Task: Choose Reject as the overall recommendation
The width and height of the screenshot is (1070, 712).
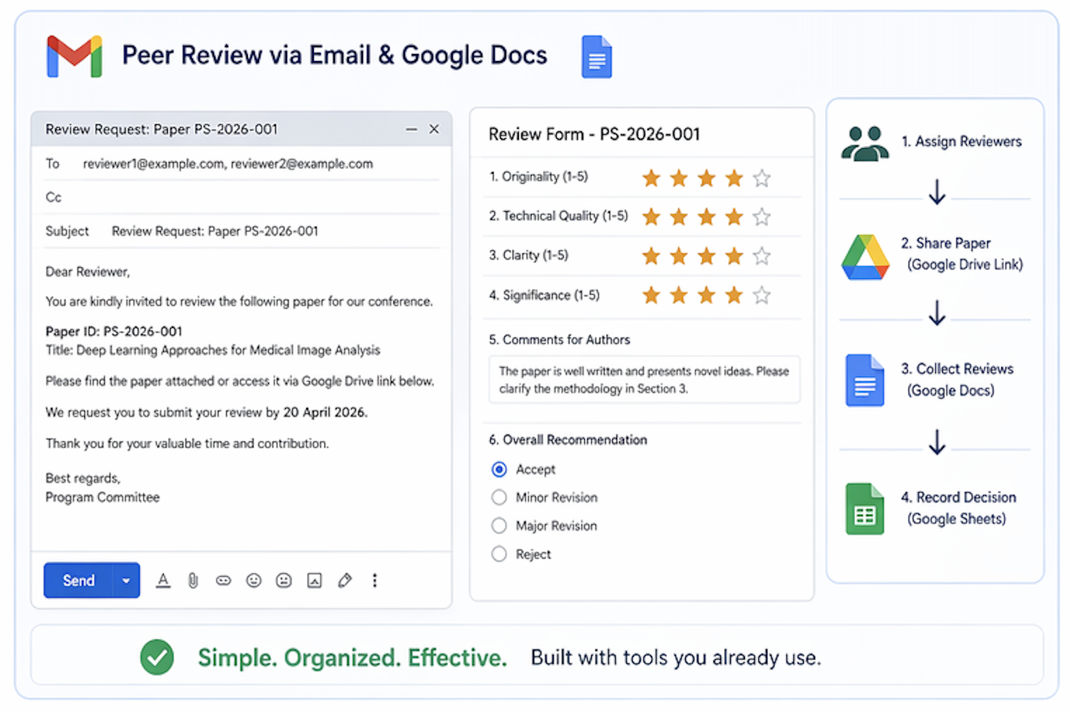Action: (498, 554)
